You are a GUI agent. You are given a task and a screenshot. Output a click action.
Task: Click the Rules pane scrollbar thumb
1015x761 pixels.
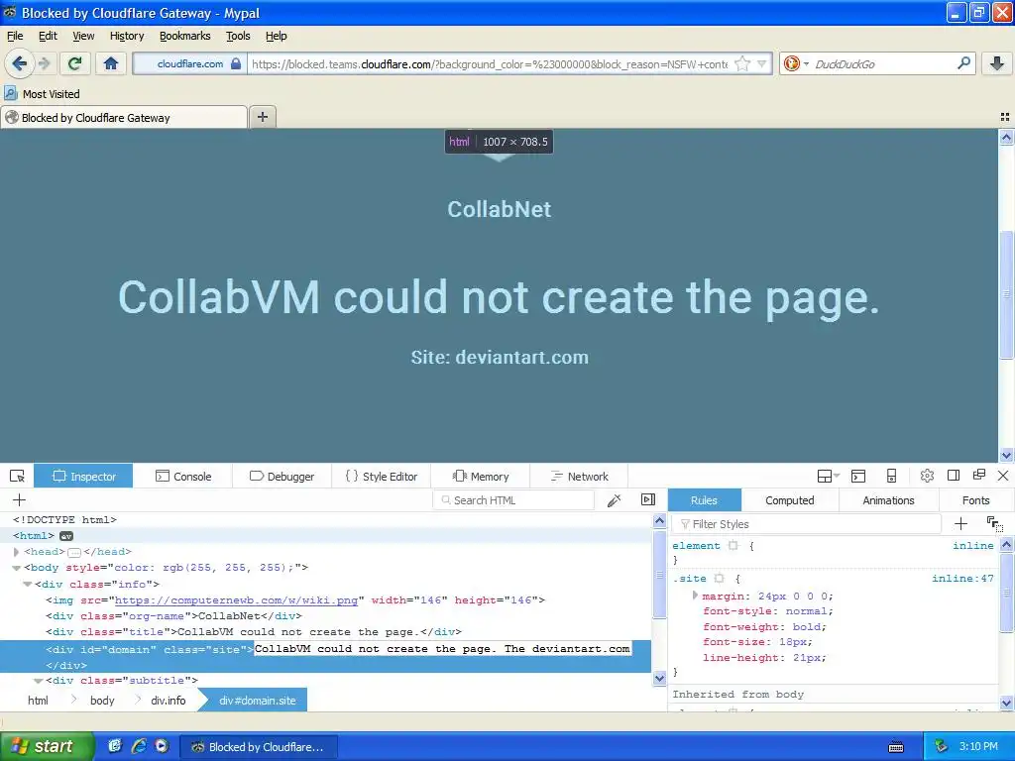click(x=1006, y=593)
